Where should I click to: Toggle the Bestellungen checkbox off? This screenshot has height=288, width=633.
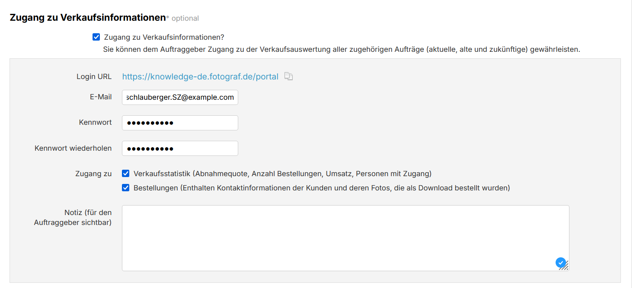(126, 187)
